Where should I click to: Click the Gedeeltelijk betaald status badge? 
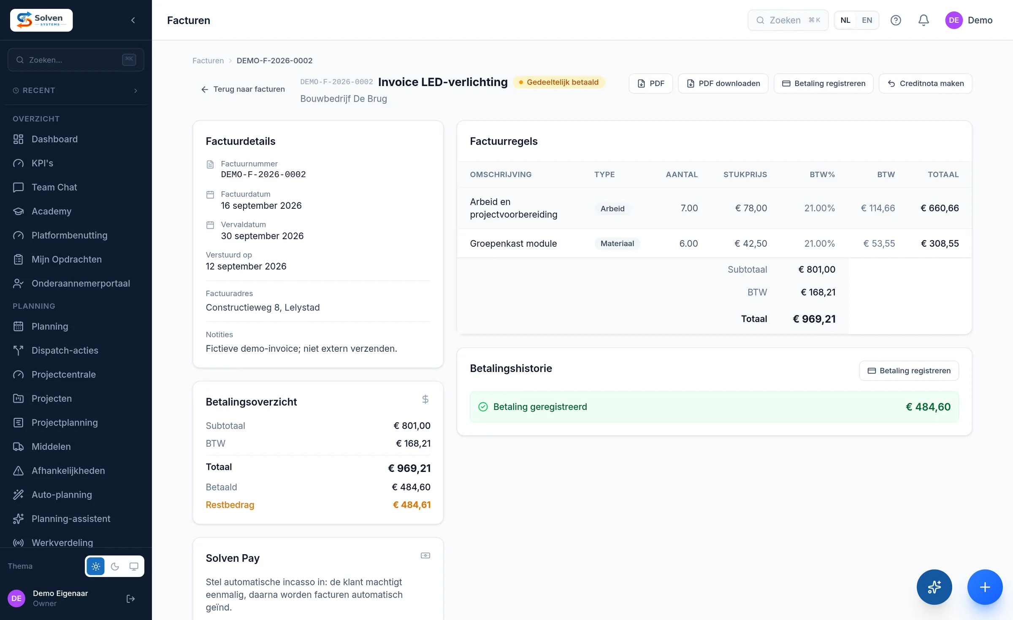[x=559, y=82]
